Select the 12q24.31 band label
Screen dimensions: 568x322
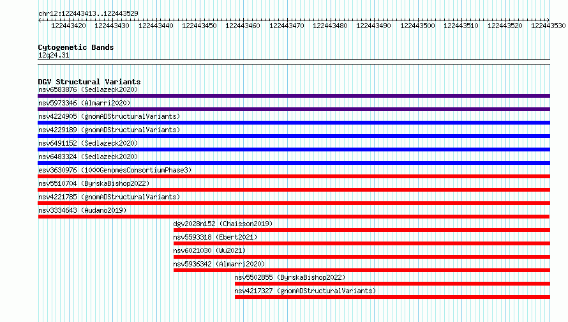[54, 55]
